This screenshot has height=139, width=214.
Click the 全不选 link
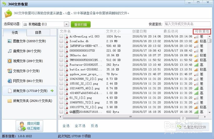(x=80, y=126)
